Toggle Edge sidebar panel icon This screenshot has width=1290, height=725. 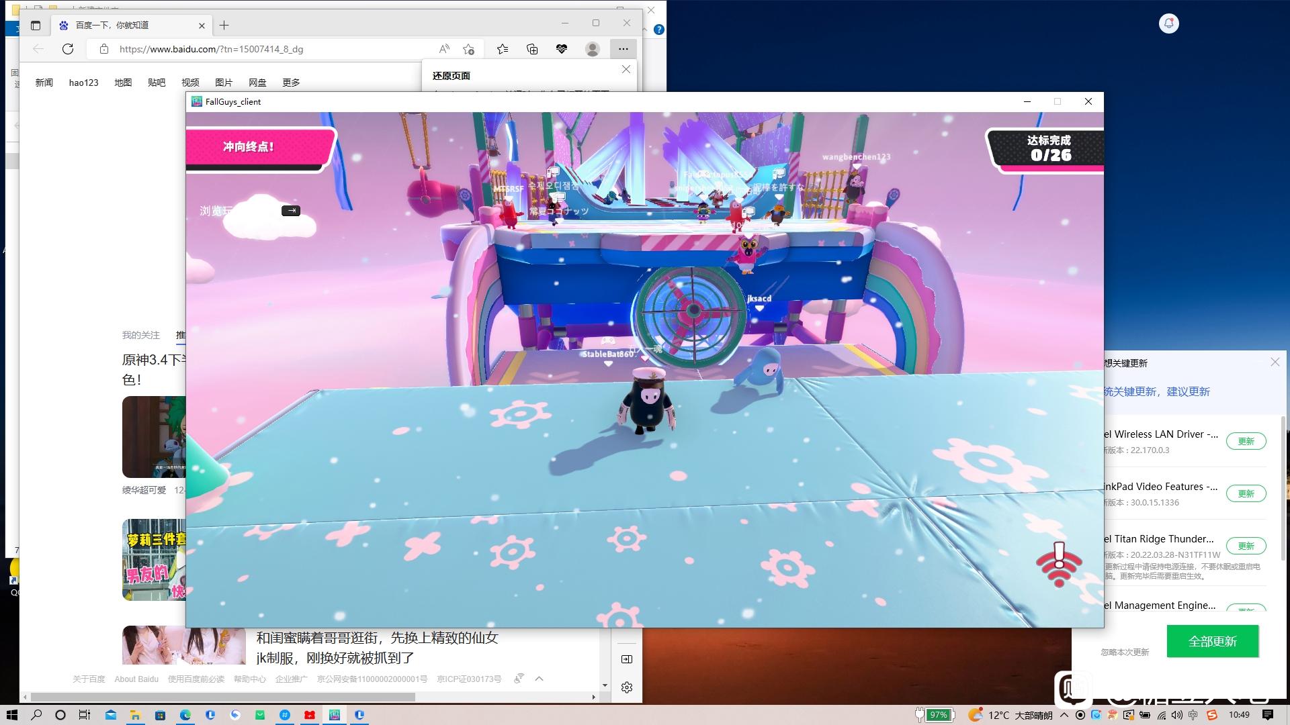pos(627,659)
